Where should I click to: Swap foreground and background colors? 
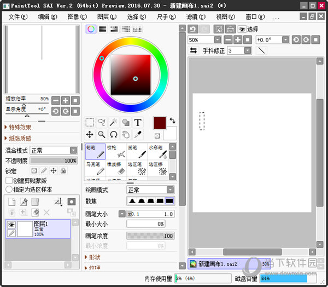point(172,120)
